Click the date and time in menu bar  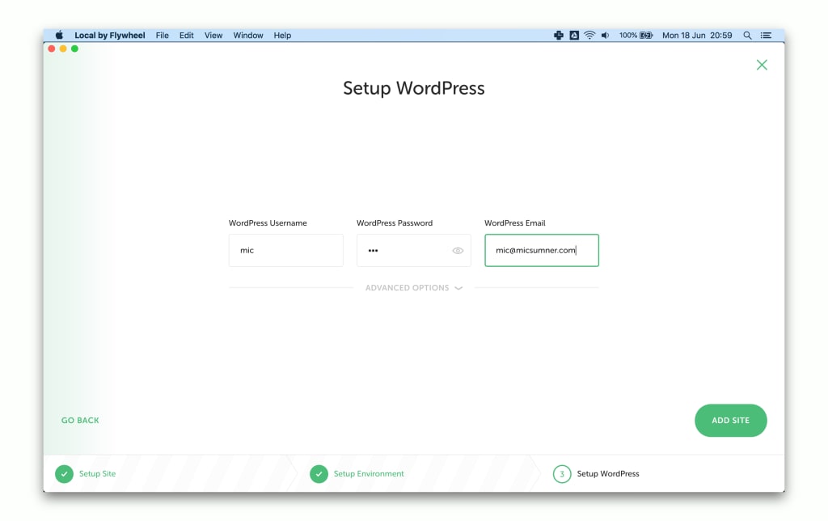coord(697,36)
